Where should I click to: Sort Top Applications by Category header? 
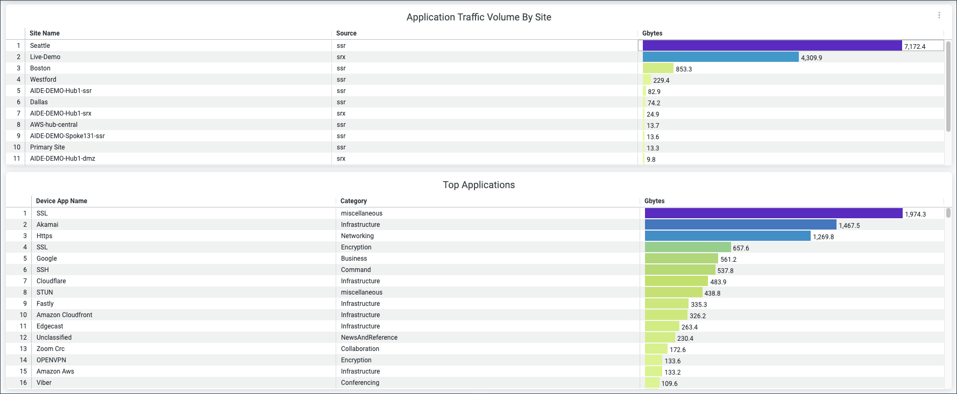pyautogui.click(x=353, y=201)
